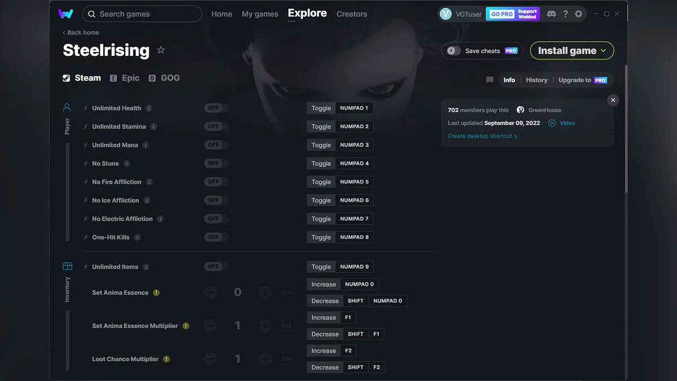Screen dimensions: 677x381
Task: Select the GOG platform tab
Action: tap(164, 77)
